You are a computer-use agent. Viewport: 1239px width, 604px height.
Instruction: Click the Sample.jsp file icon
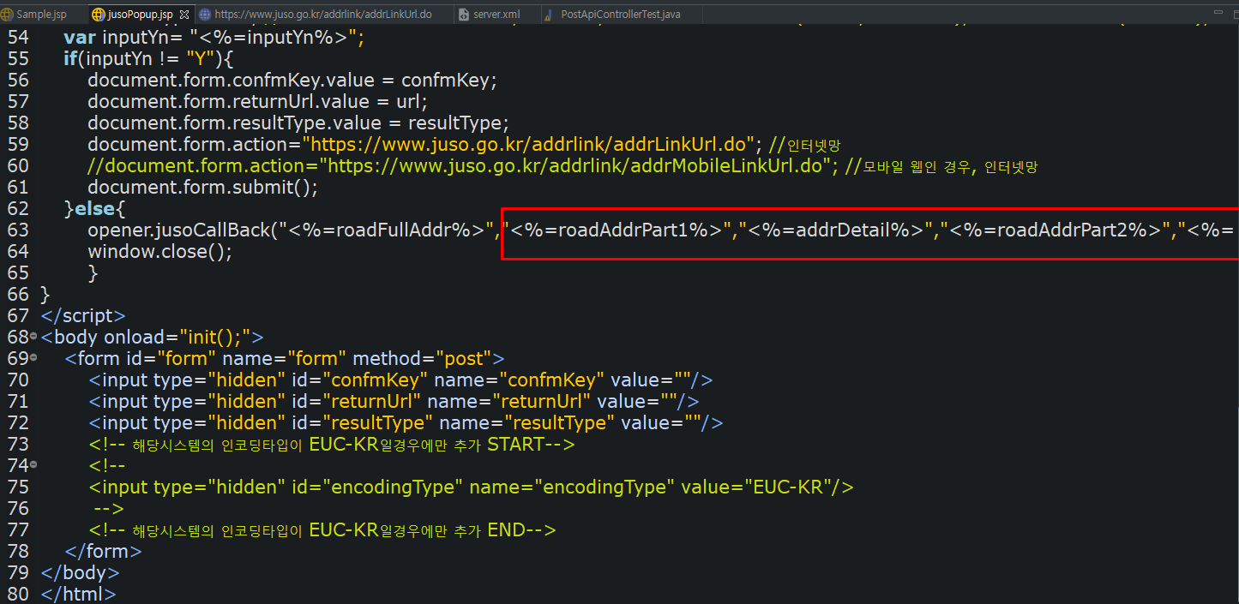(9, 15)
